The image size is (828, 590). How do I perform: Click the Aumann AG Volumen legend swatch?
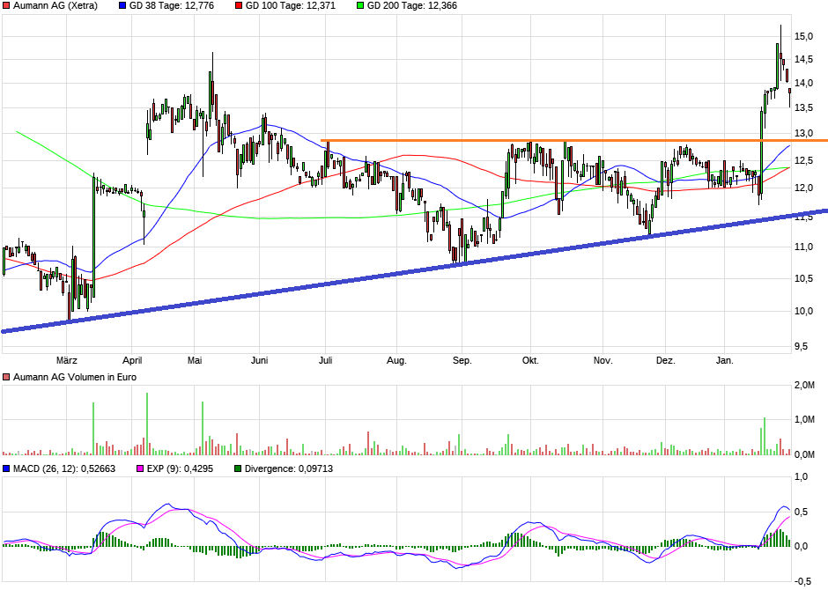[x=7, y=377]
